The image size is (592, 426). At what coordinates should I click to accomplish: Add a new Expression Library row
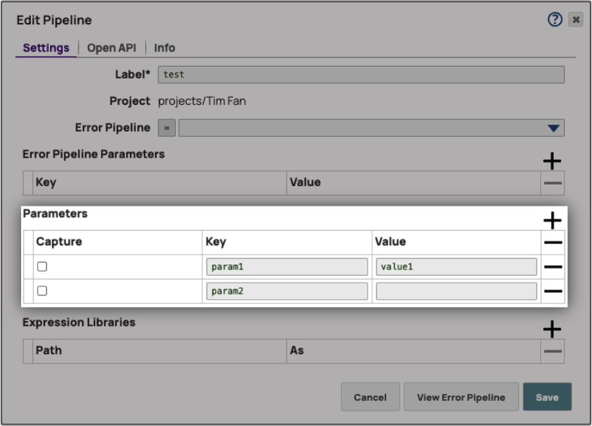click(x=552, y=329)
